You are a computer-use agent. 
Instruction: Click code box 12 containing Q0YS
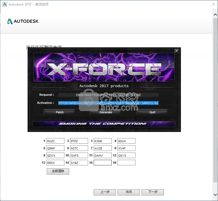tap(126, 155)
